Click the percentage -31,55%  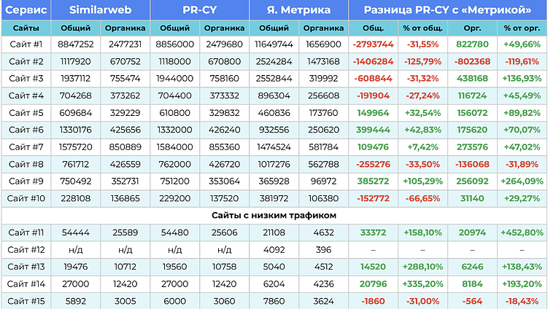click(423, 44)
